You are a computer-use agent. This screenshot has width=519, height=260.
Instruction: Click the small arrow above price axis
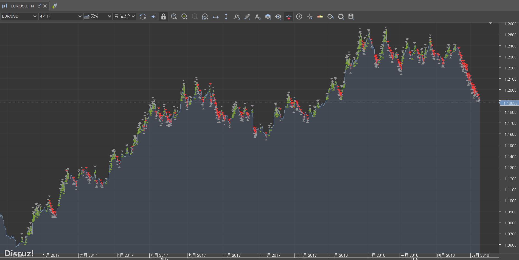[x=490, y=23]
